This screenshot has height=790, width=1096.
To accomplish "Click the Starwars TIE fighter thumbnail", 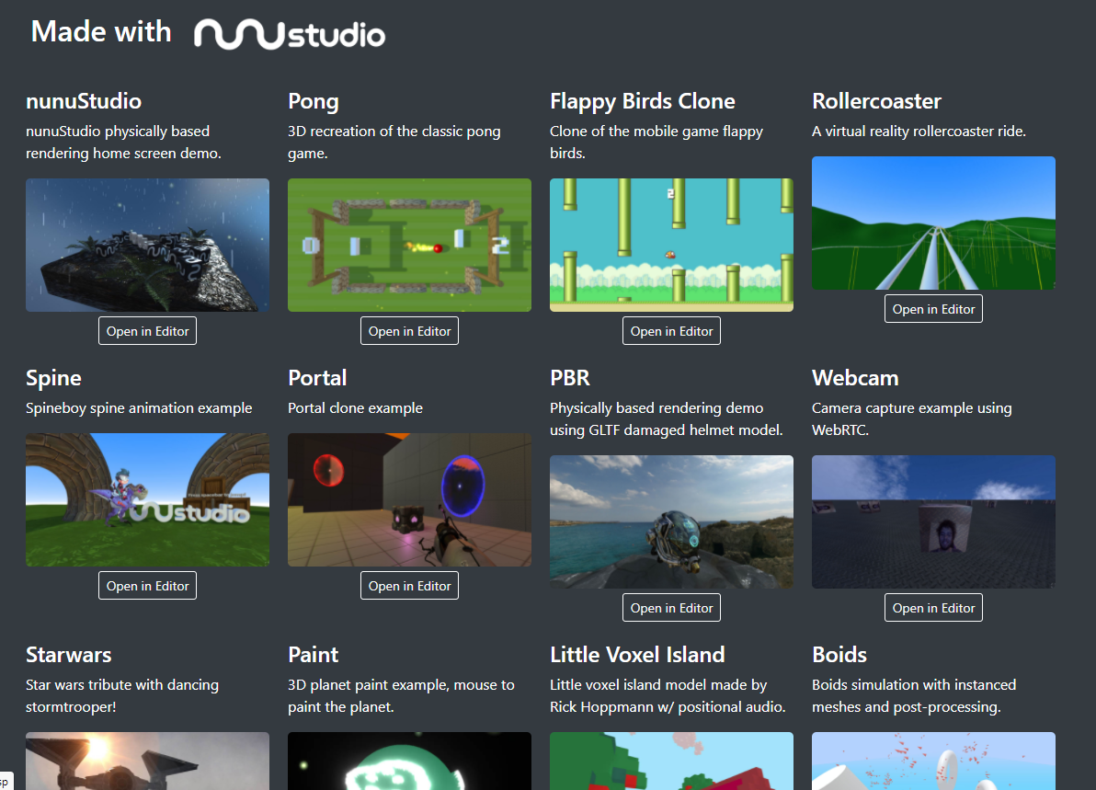I will [147, 761].
